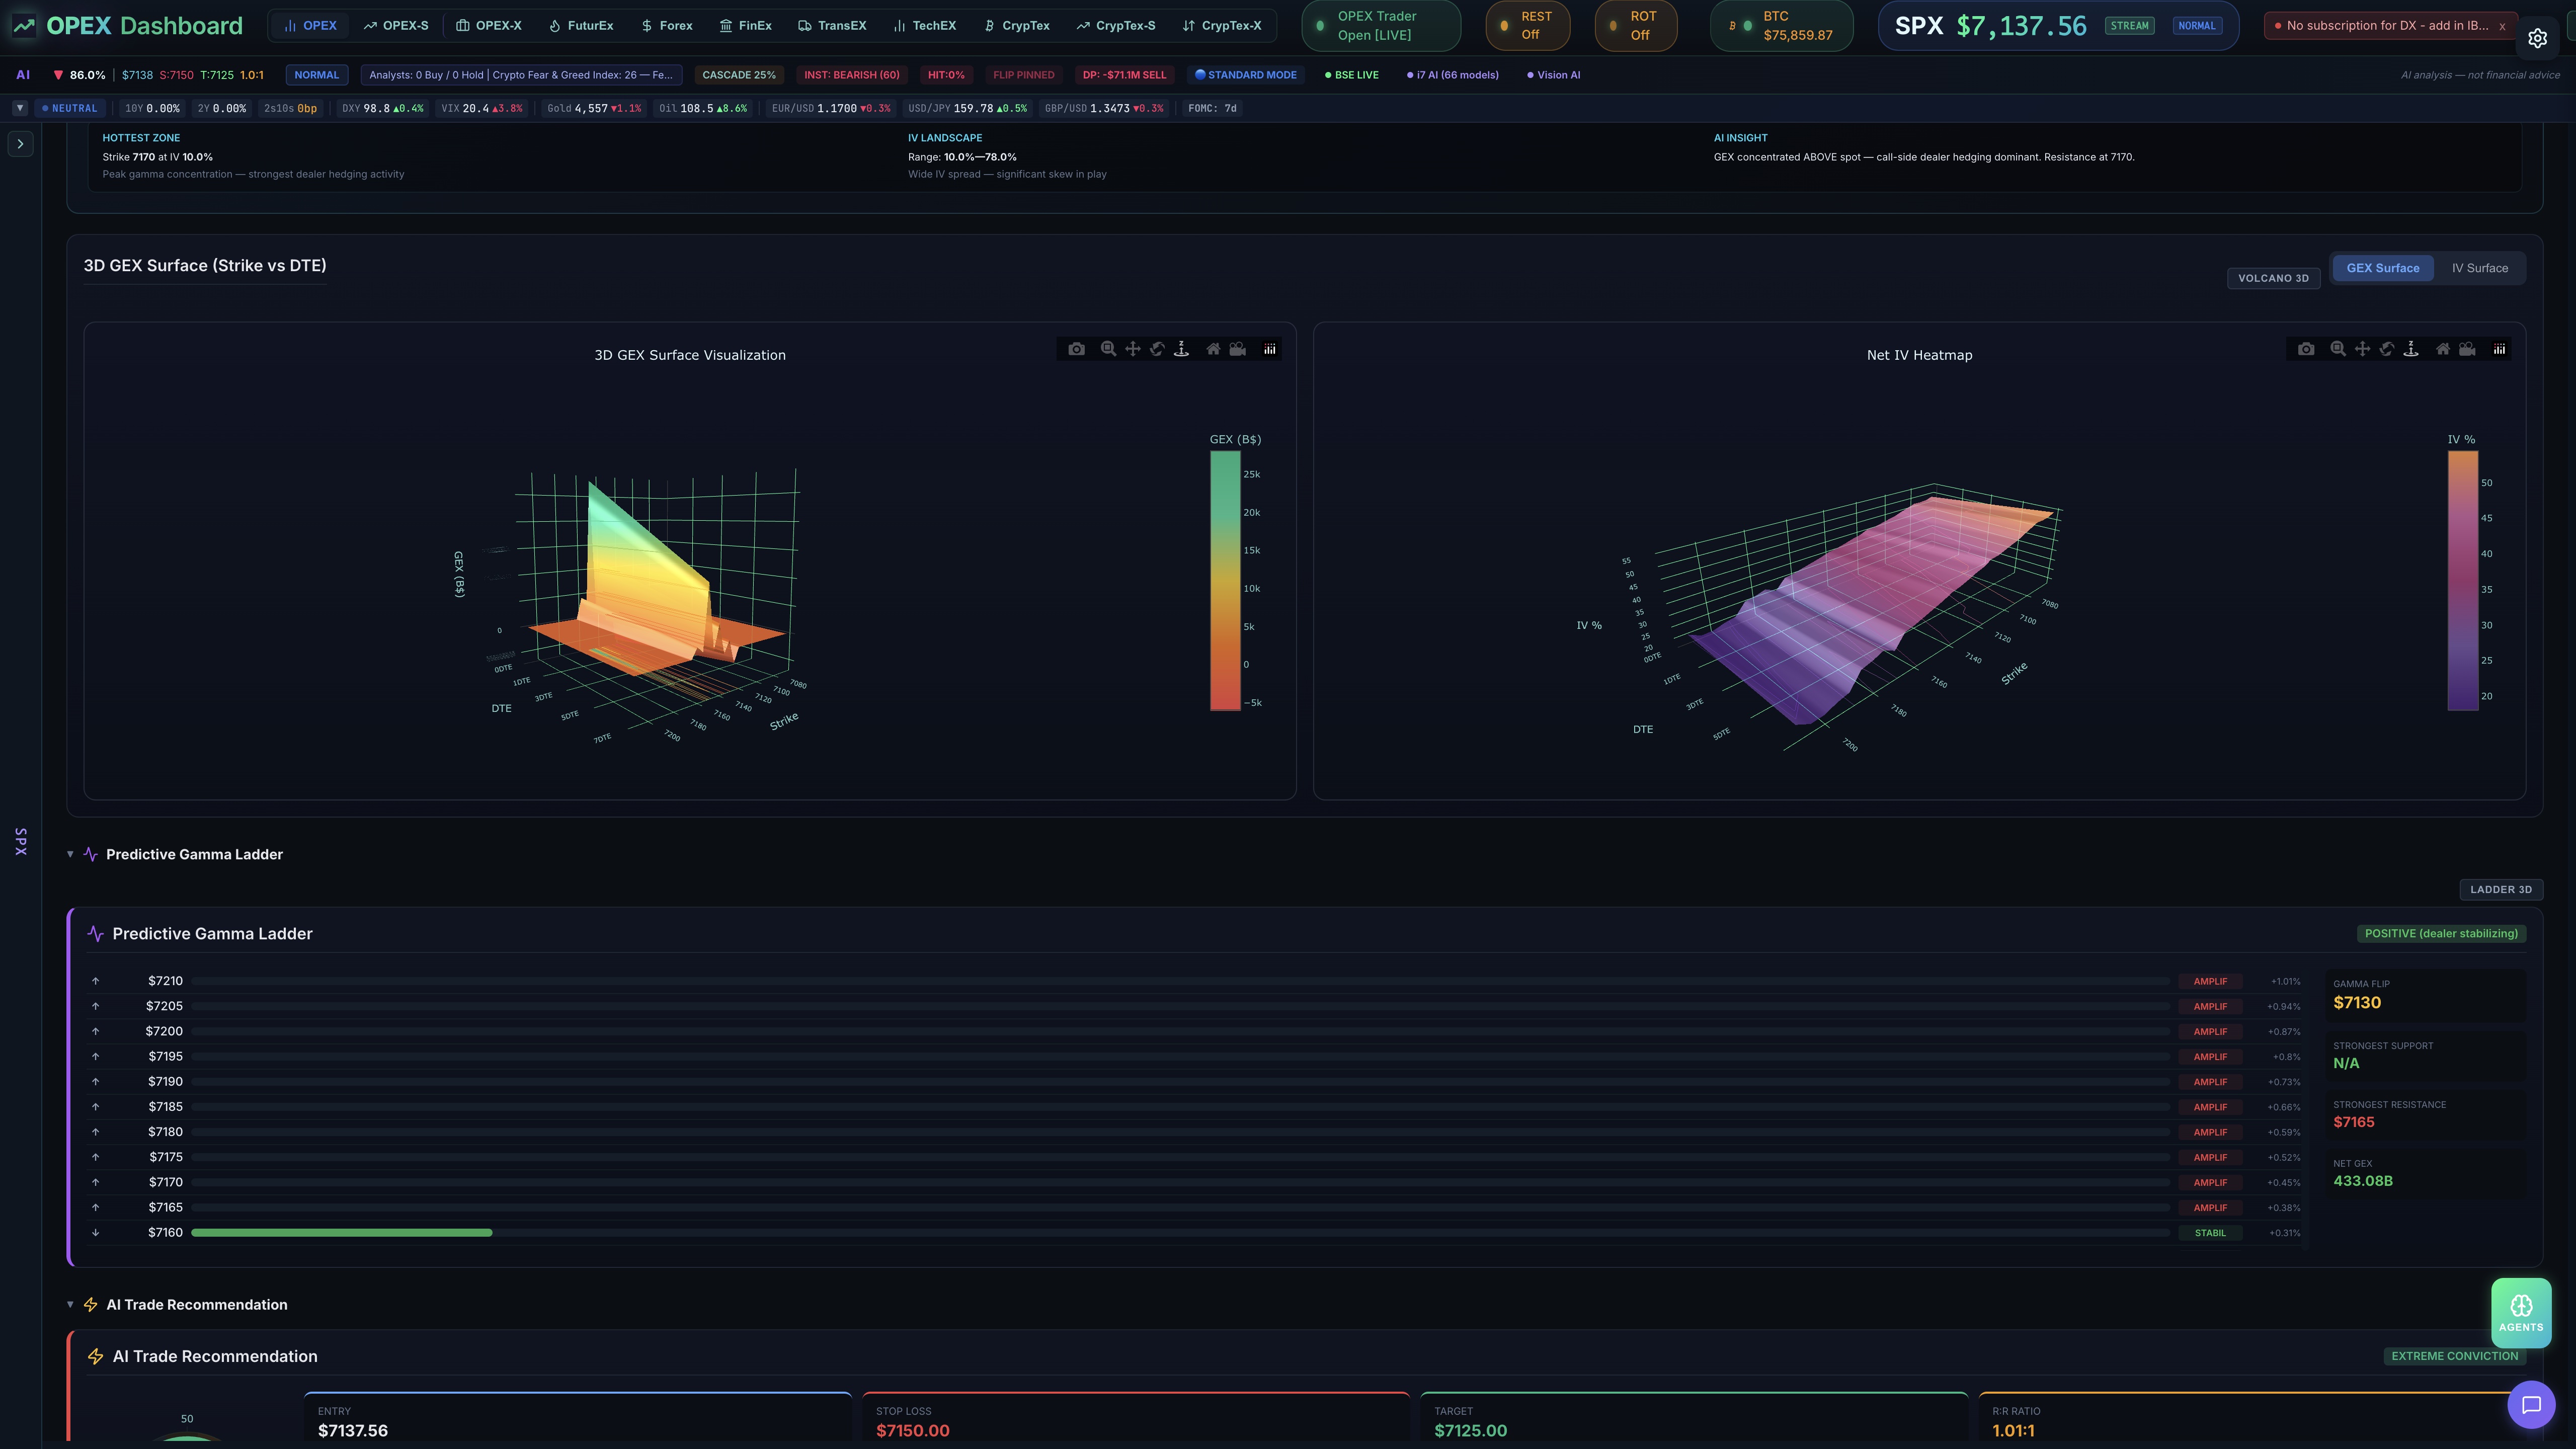Screen dimensions: 2576x1449
Task: Collapse the macro ticker bar dropdown arrow
Action: [x=19, y=108]
